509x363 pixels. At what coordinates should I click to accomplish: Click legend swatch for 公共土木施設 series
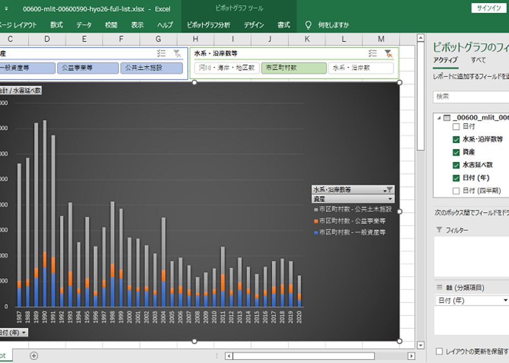[x=316, y=210]
